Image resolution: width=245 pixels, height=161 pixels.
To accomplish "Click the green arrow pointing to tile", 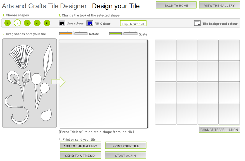I will pyautogui.click(x=59, y=81).
